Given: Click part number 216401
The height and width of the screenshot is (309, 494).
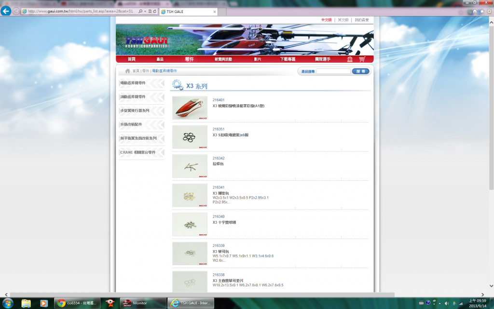Looking at the screenshot, I should 219,100.
